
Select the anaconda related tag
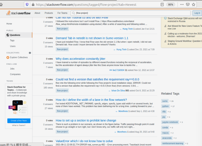pos(167,138)
